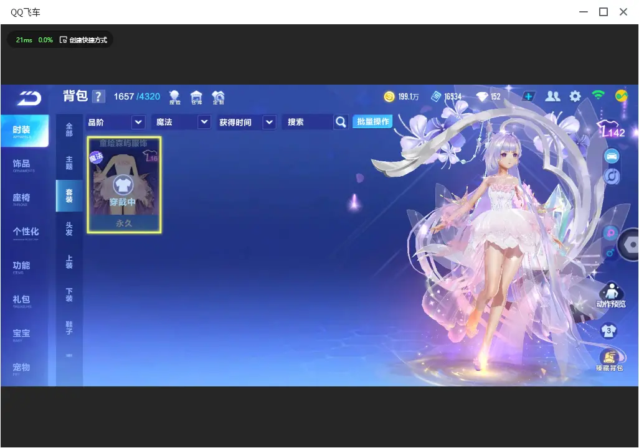Select the 头发 subcategory tab

point(69,229)
